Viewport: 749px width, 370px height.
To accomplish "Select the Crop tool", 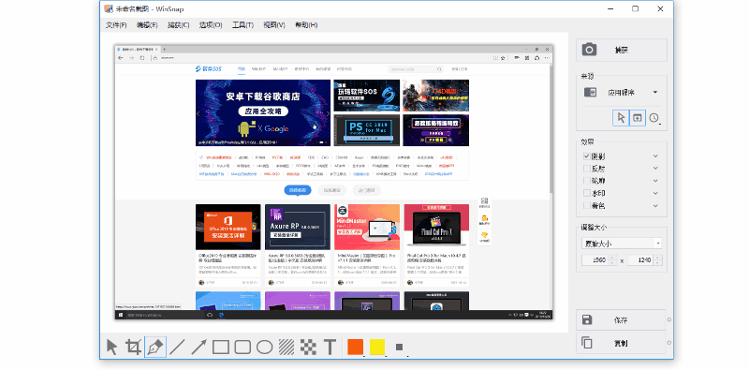I will (133, 347).
